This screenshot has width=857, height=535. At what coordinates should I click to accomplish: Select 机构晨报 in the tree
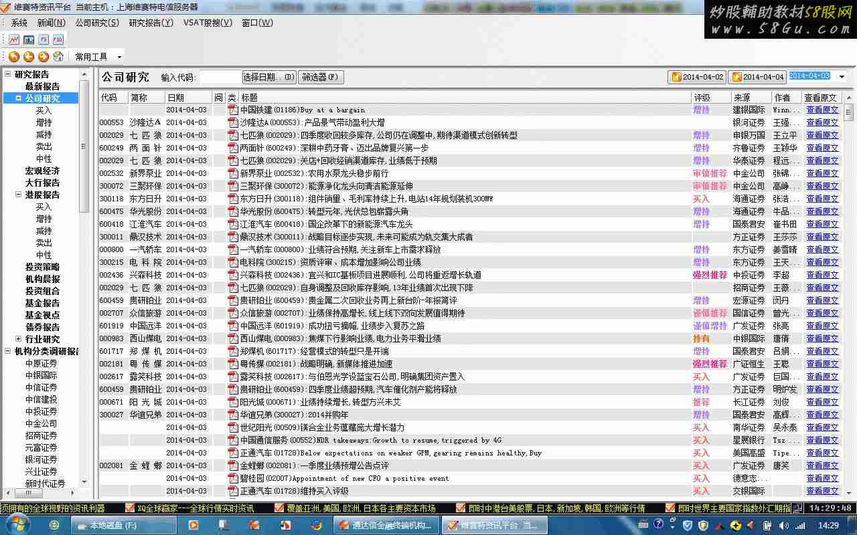pos(42,279)
